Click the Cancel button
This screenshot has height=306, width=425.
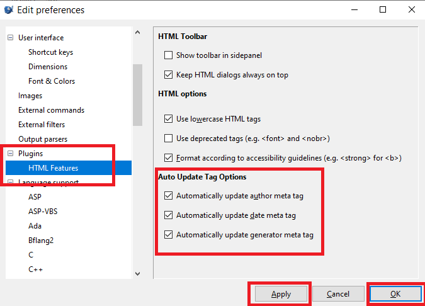click(x=338, y=294)
